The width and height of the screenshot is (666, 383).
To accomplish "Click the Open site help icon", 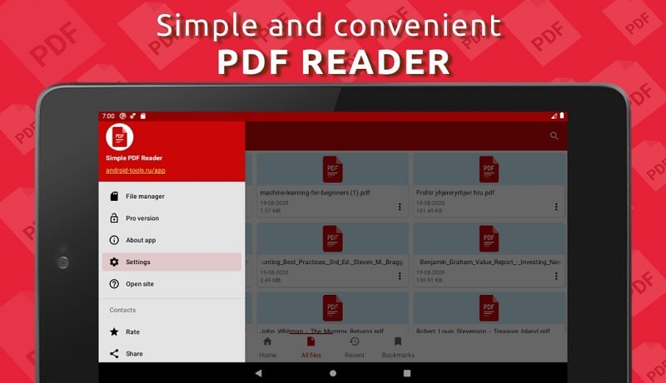I will click(114, 284).
